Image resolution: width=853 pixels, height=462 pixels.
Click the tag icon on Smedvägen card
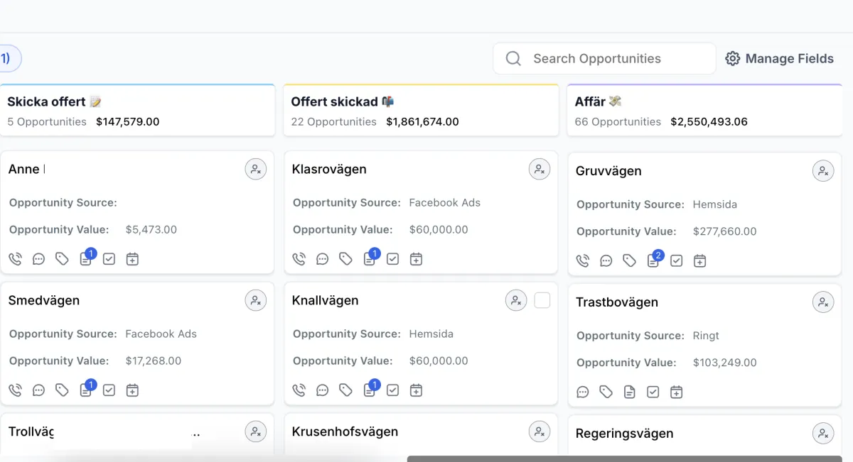pos(63,390)
